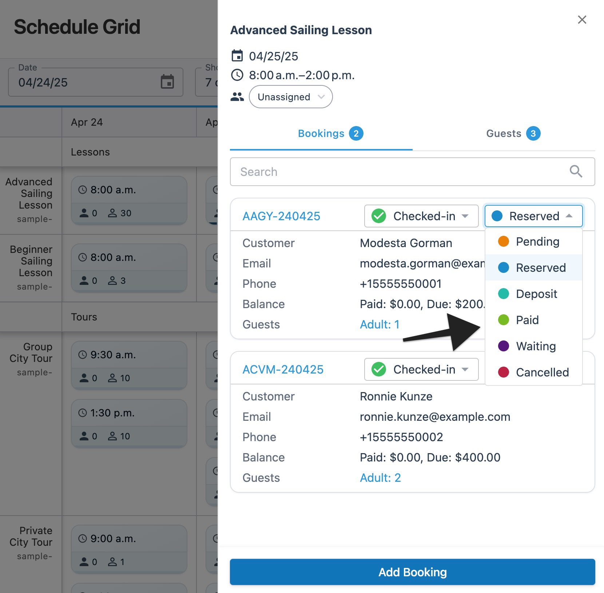Open booking AAGY-240425 link

click(x=281, y=216)
